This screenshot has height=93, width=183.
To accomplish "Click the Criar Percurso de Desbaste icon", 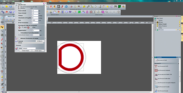I will click(156, 70).
